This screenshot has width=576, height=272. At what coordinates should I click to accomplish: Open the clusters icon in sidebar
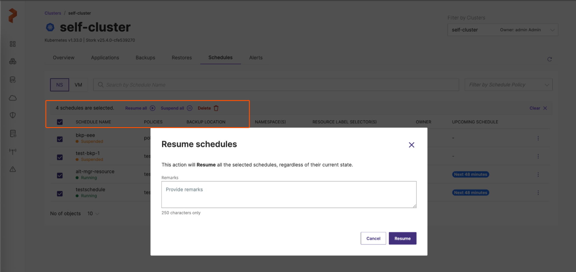[x=13, y=61]
